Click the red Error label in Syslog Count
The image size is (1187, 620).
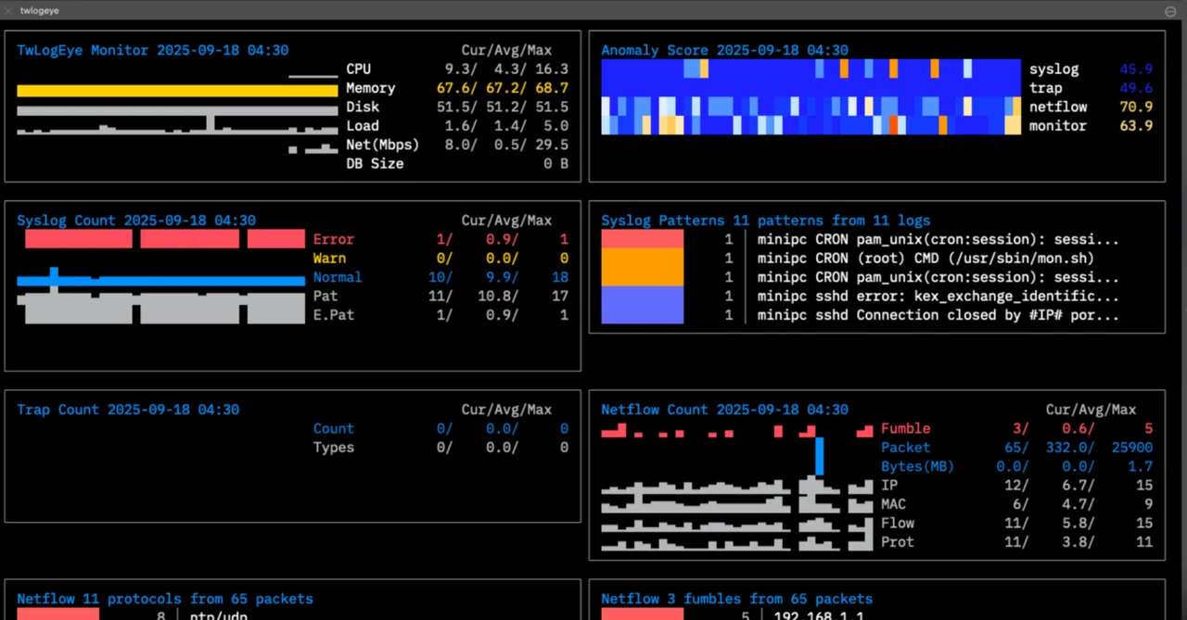333,239
